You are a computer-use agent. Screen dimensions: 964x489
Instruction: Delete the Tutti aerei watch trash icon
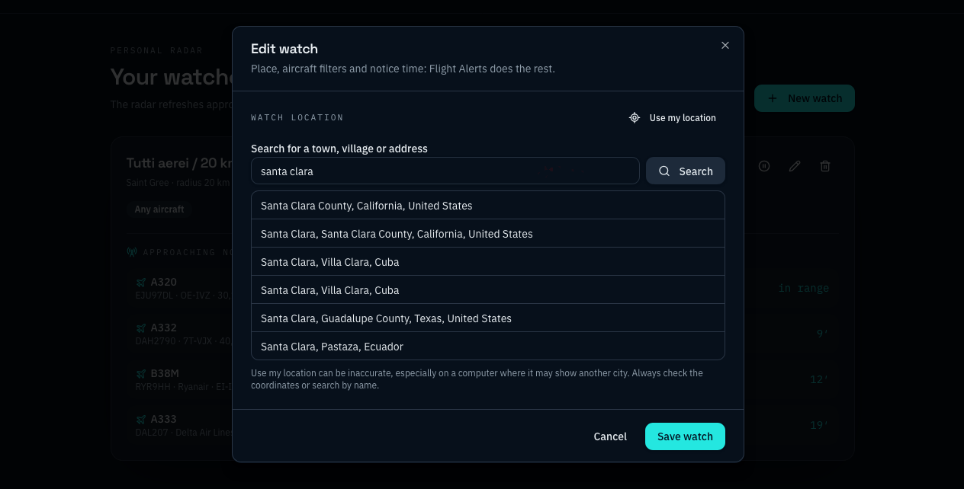pos(825,166)
